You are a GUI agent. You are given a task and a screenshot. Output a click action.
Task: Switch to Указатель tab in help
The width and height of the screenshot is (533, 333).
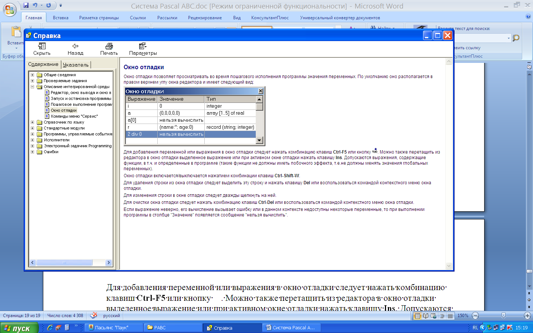pos(76,65)
